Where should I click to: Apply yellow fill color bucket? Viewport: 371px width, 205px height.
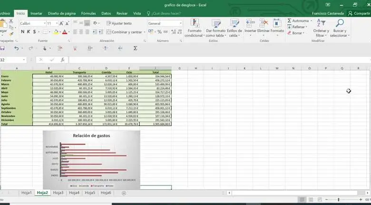tap(56, 32)
